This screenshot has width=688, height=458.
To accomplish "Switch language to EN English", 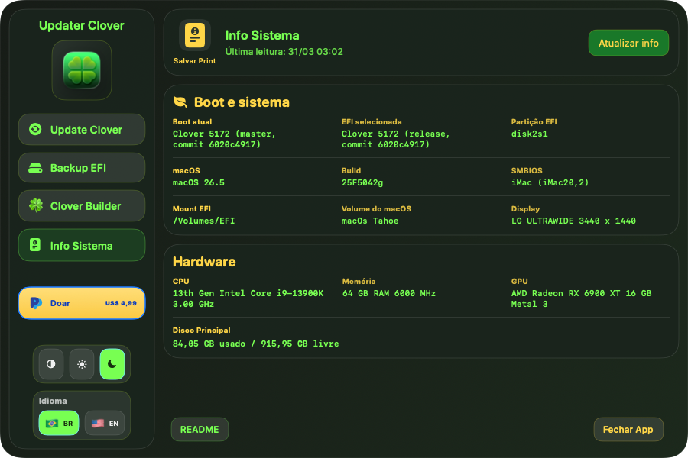I will tap(105, 423).
